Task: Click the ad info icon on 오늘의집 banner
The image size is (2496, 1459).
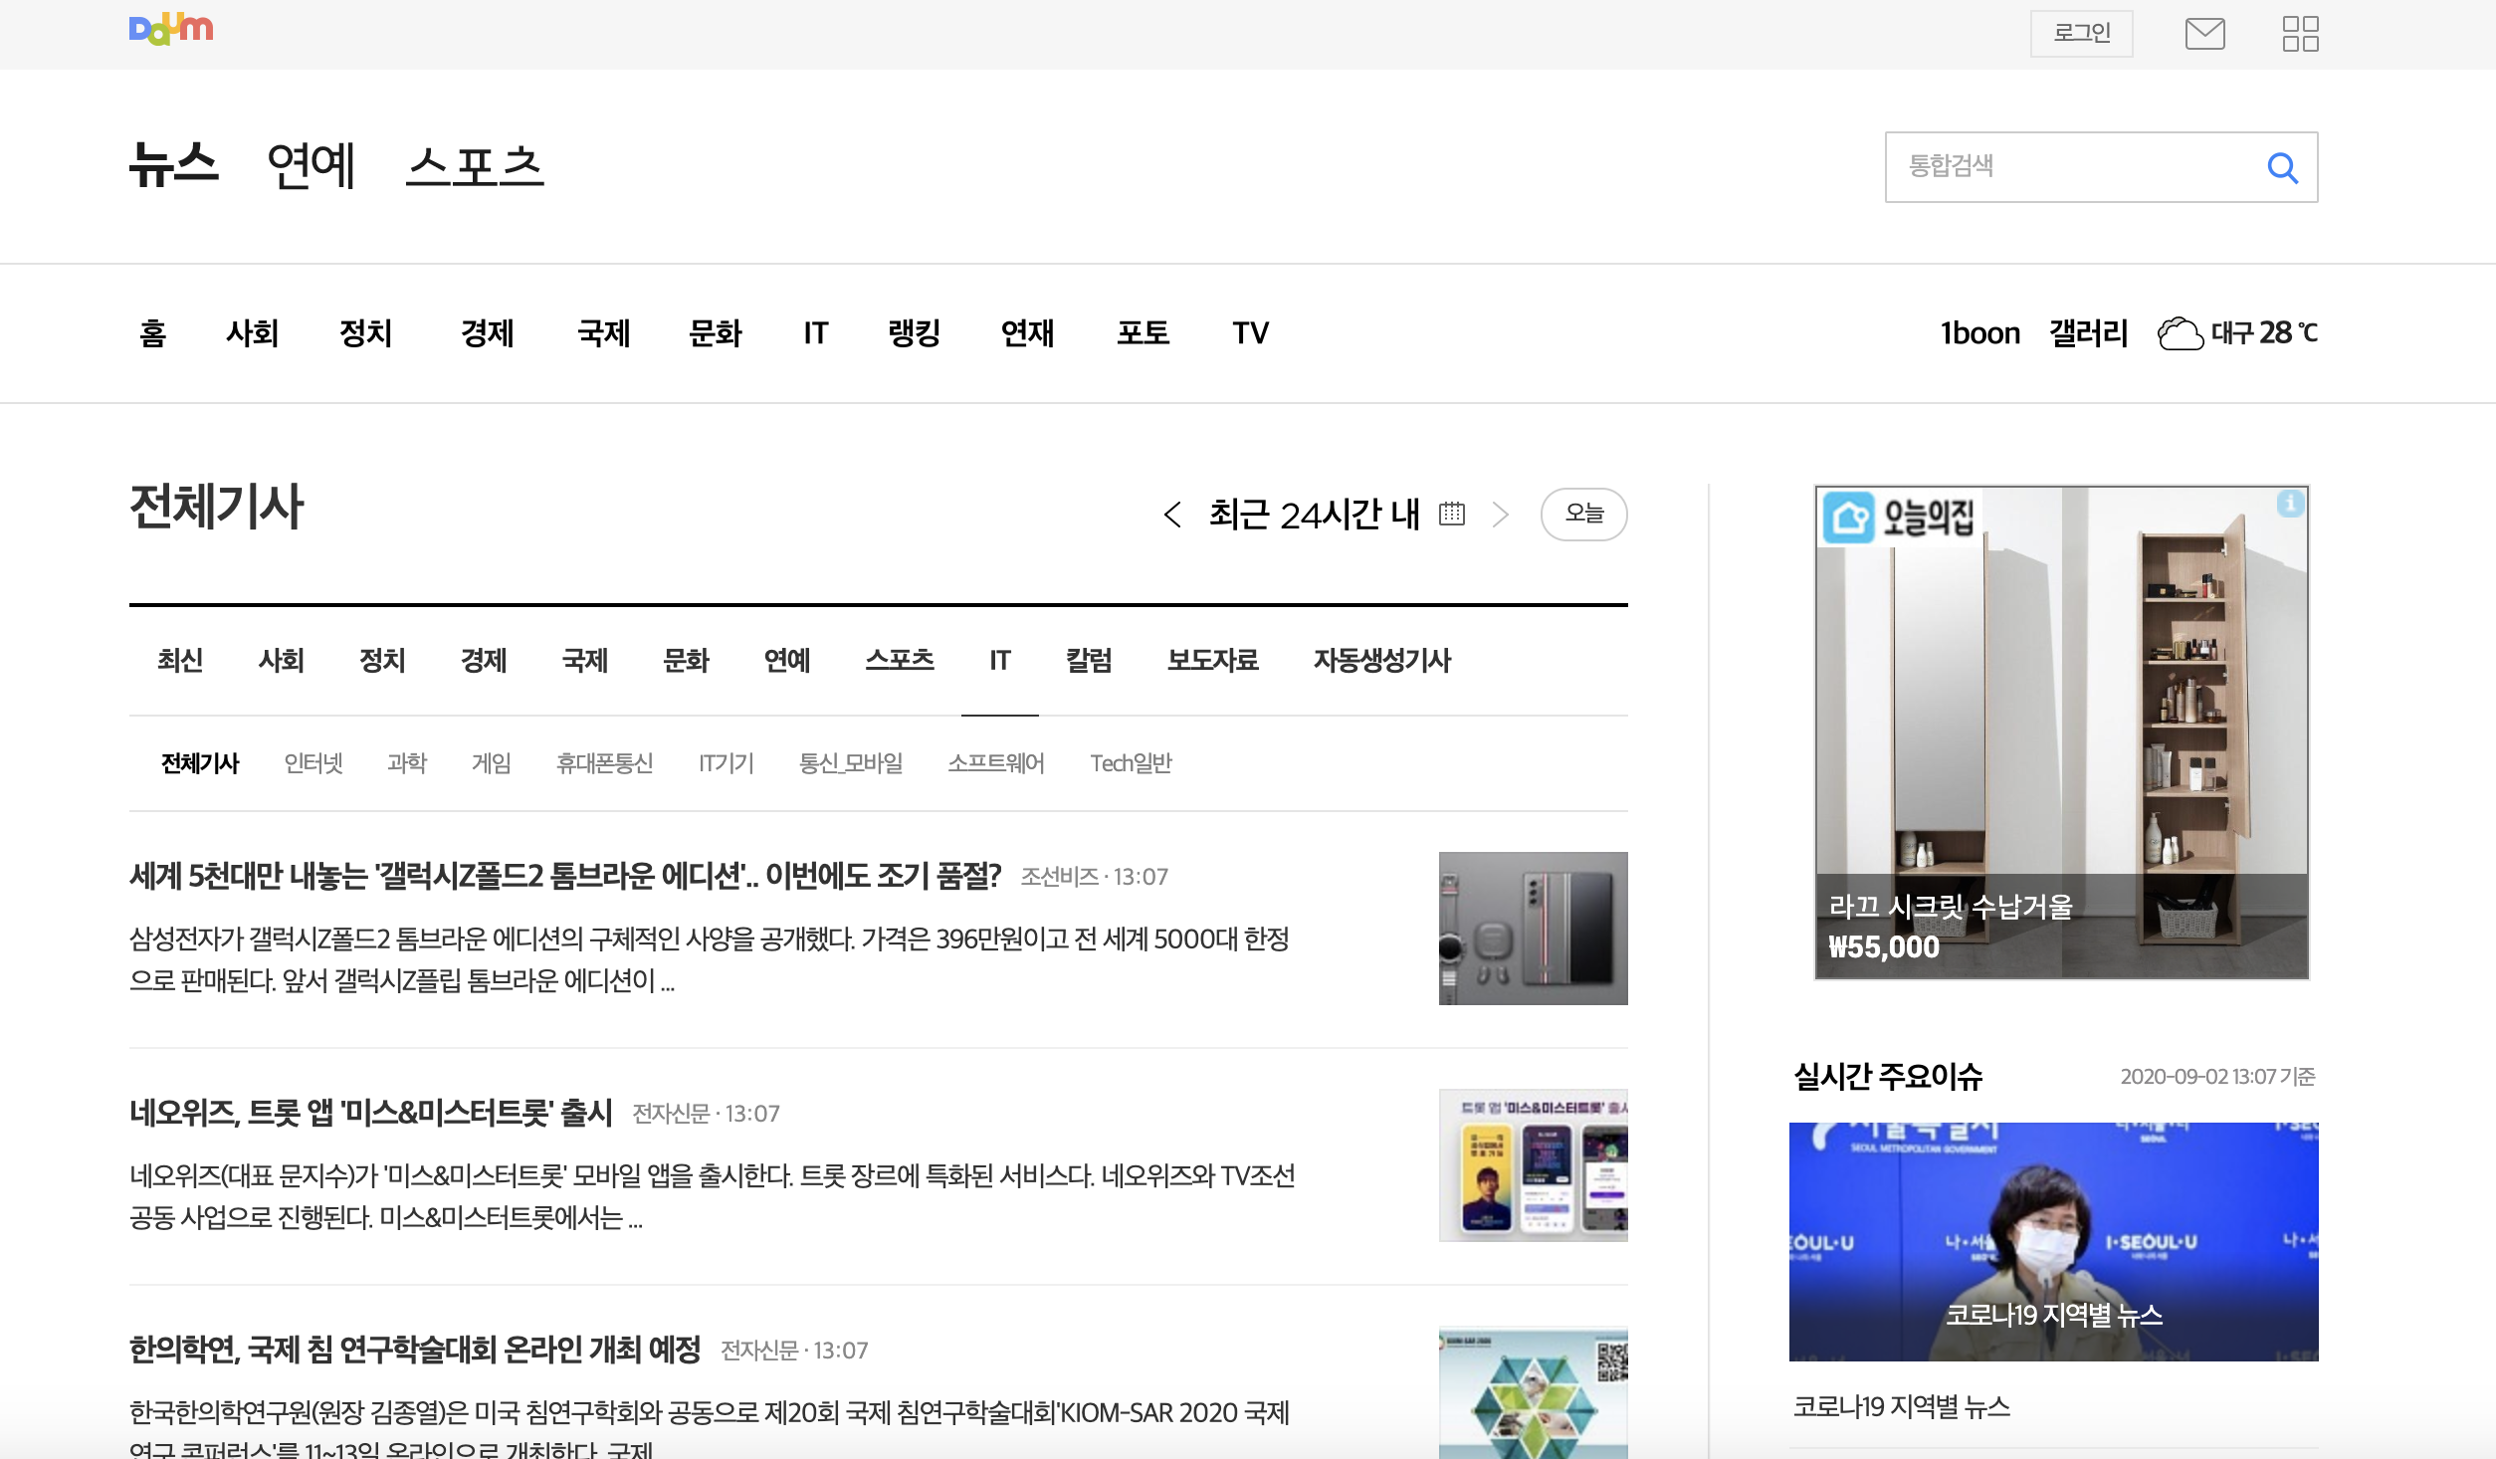Action: click(x=2290, y=504)
